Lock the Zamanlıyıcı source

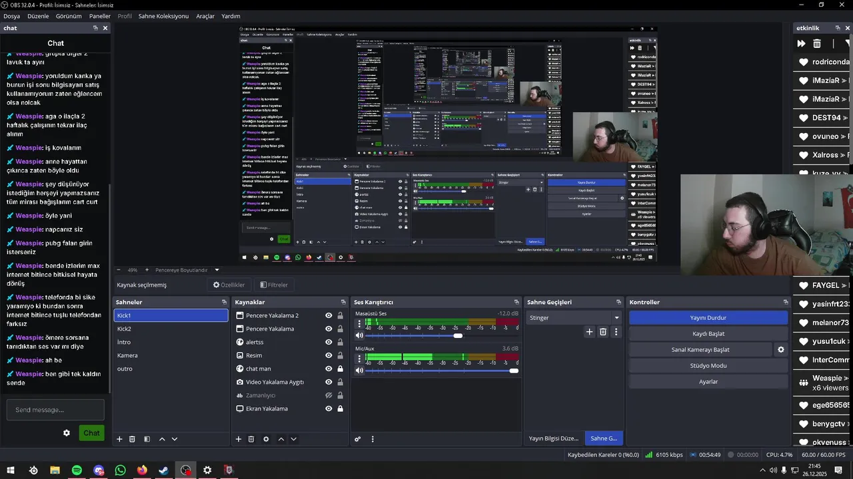click(x=340, y=395)
